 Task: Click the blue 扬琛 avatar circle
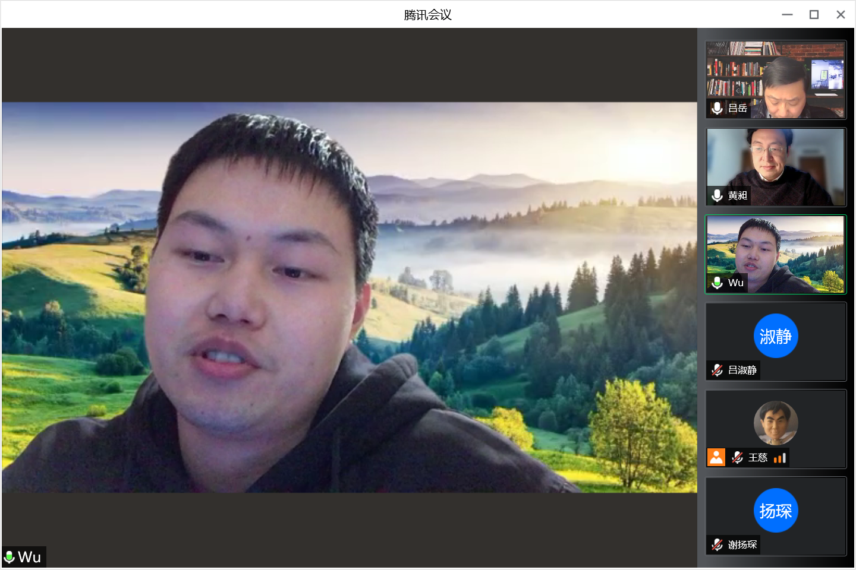[776, 511]
